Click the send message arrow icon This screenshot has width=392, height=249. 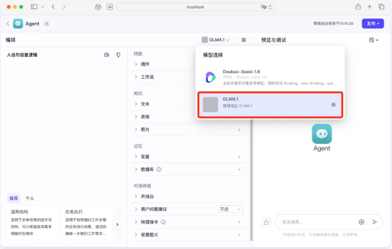374,222
